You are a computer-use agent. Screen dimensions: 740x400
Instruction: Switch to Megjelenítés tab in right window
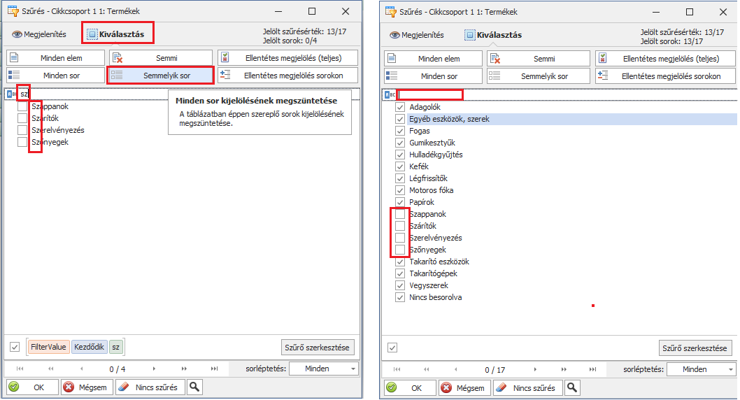point(417,35)
